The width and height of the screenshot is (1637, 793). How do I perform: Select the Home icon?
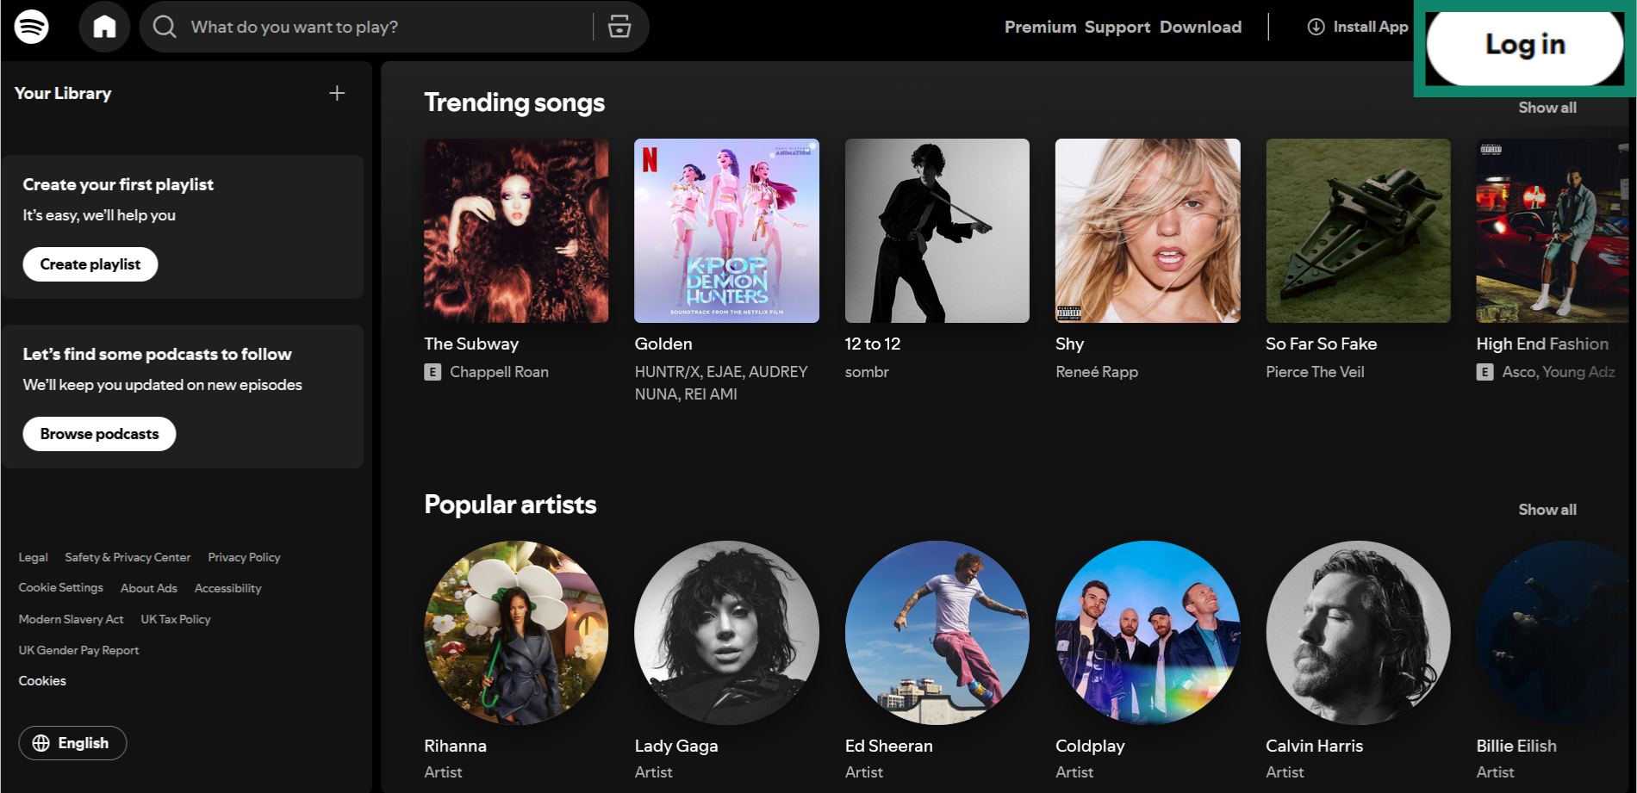104,27
